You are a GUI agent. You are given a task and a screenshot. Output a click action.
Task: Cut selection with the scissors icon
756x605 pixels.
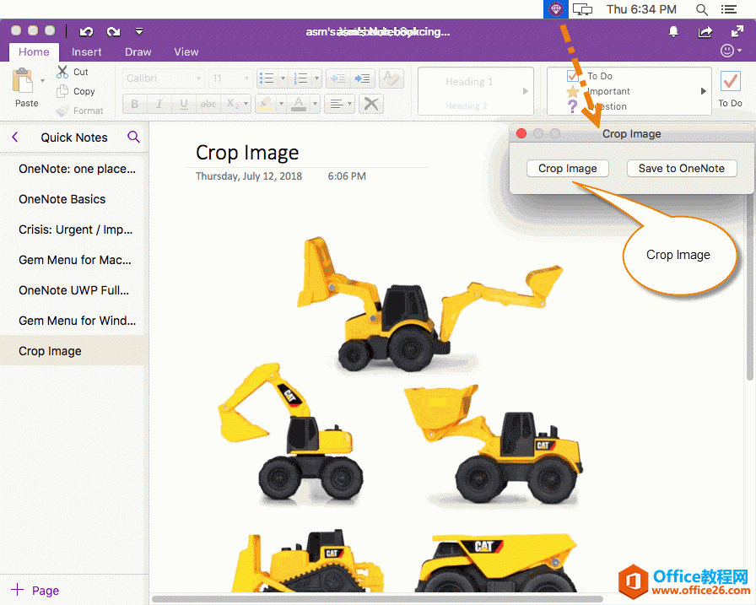pos(62,73)
